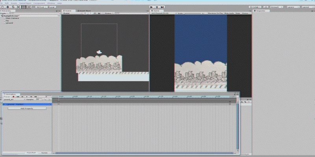Toggle Pivot/Center handle position
The image size is (315, 157).
tap(41, 7)
